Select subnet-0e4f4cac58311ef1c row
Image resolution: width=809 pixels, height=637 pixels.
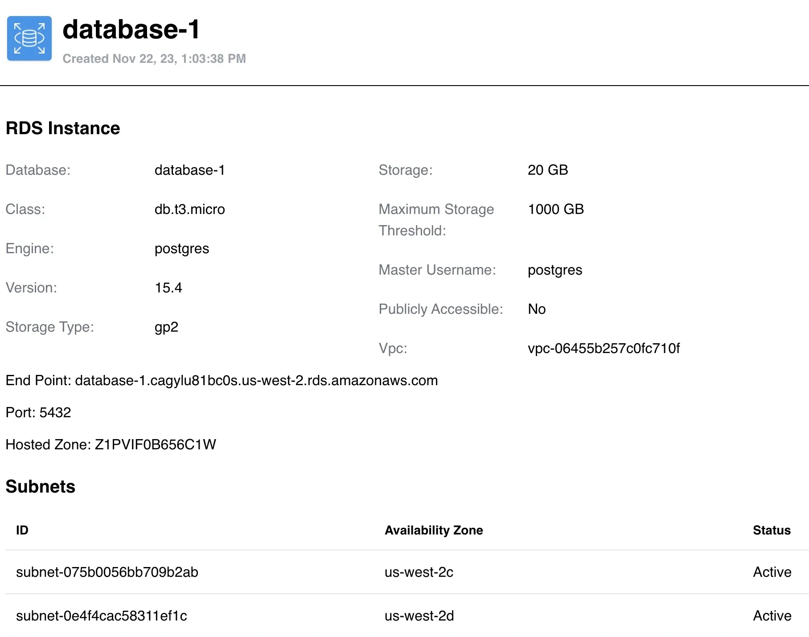(x=102, y=616)
